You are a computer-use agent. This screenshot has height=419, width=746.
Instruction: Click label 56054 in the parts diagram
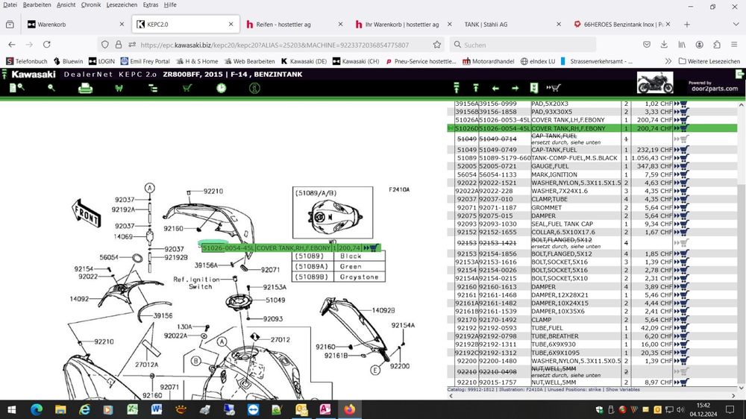tap(108, 257)
